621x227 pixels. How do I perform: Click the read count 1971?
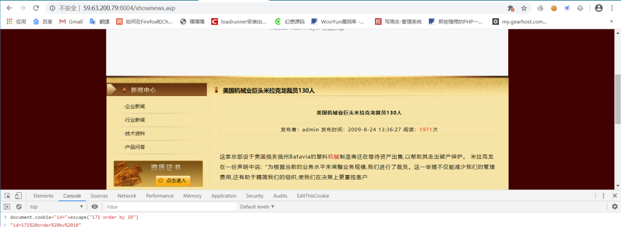[x=425, y=129]
